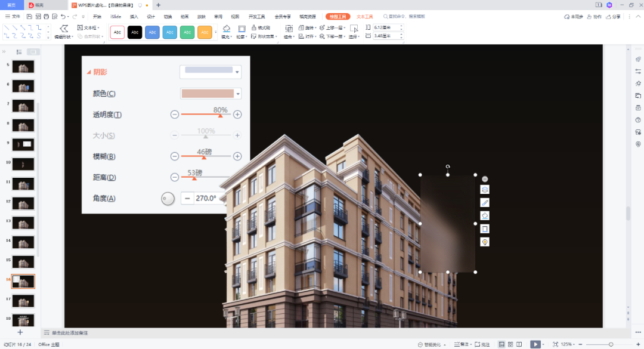
Task: Select slide 9 thumbnail
Action: point(23,144)
